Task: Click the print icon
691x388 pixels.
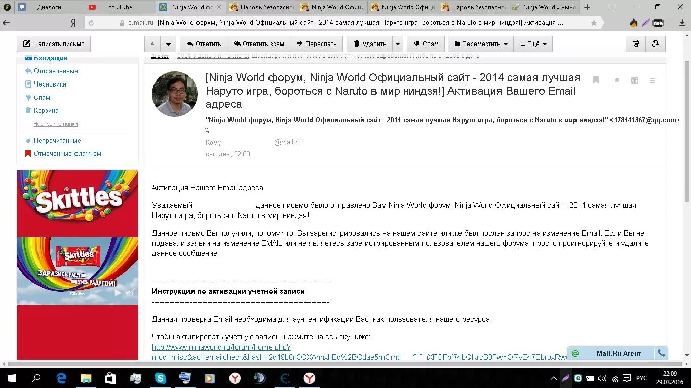Action: [x=636, y=44]
